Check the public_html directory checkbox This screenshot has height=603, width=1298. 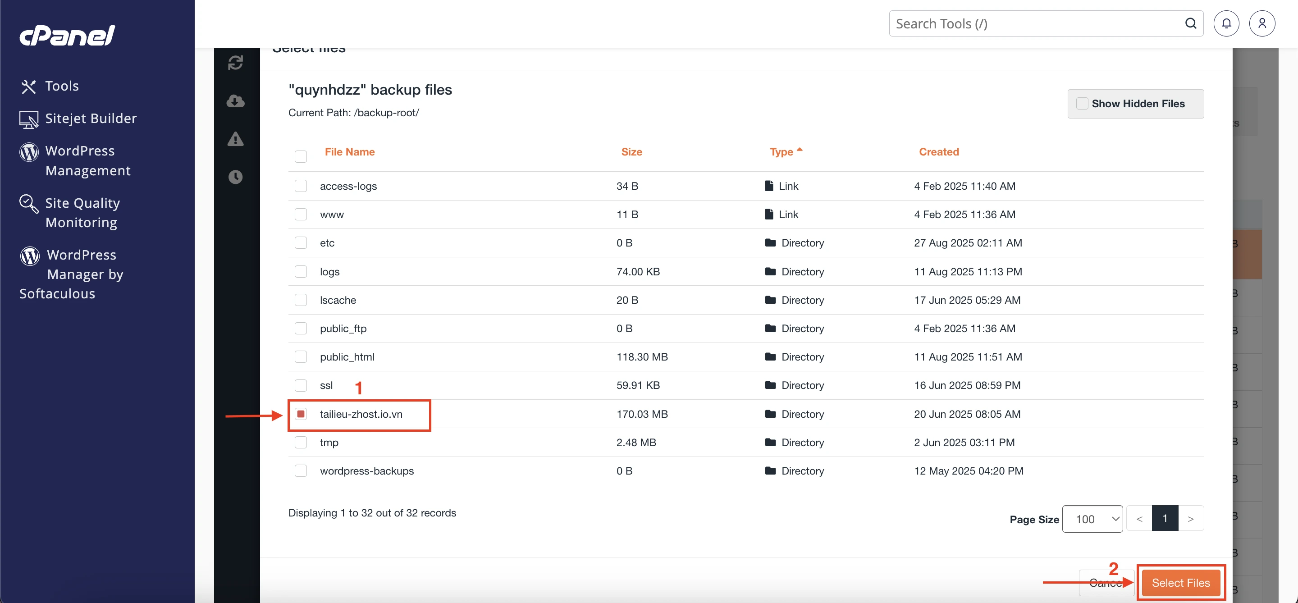[x=301, y=356]
